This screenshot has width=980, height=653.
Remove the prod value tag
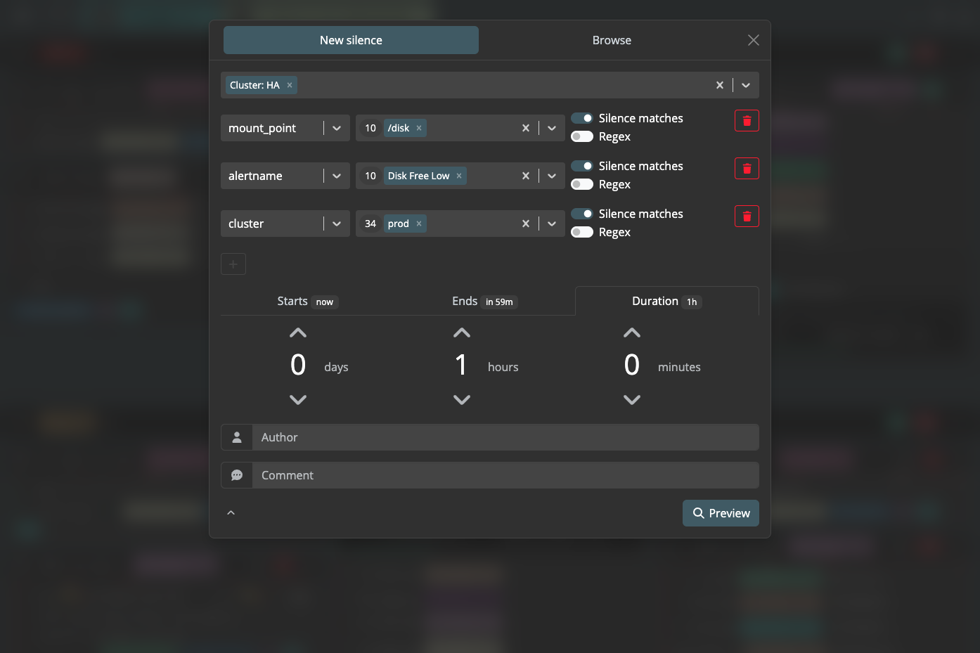[x=419, y=224]
